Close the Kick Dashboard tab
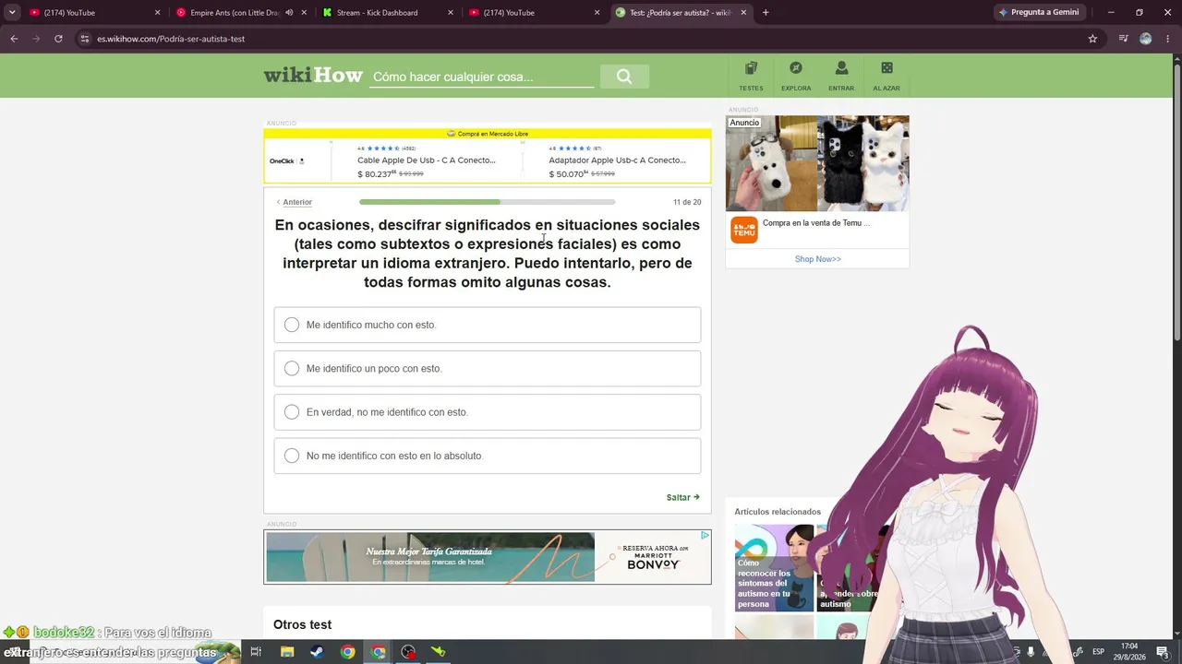The image size is (1182, 664). [x=451, y=13]
